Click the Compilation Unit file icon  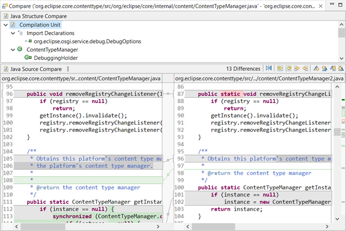point(13,25)
